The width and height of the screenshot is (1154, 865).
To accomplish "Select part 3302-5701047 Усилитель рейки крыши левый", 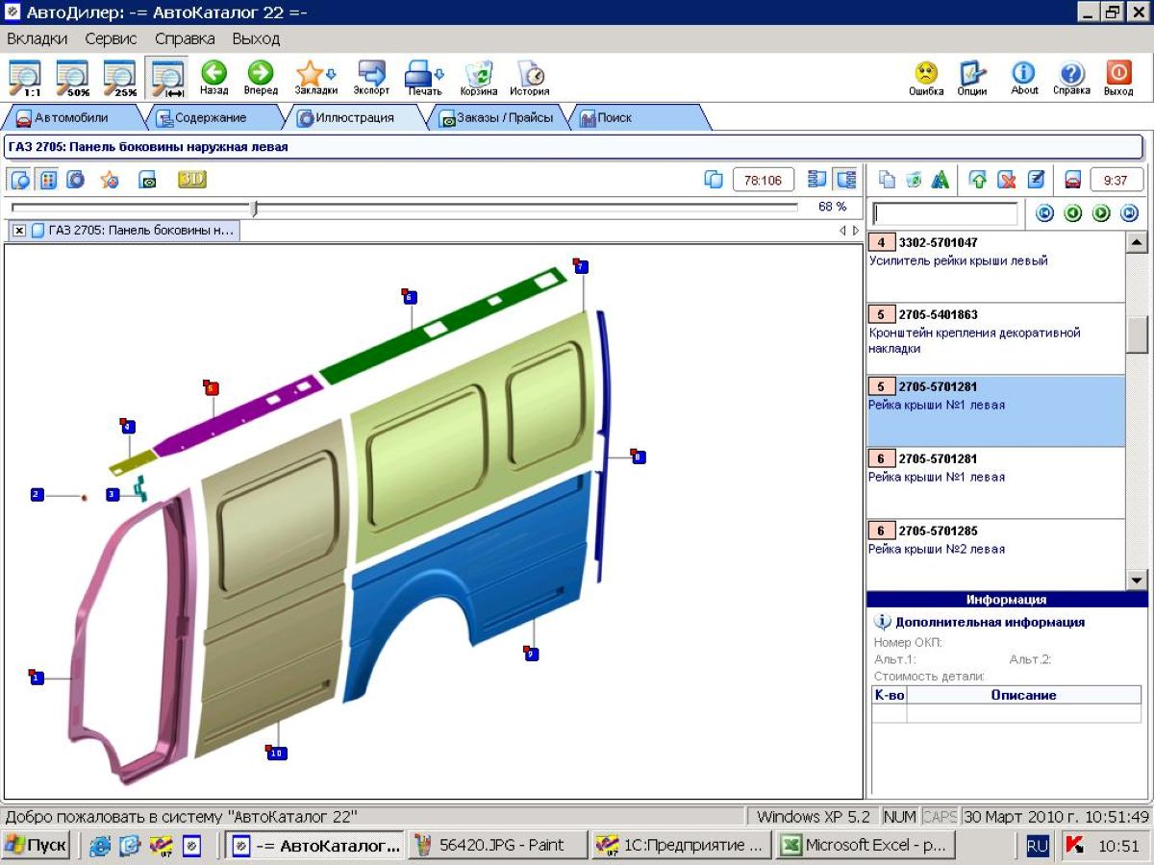I will [995, 267].
